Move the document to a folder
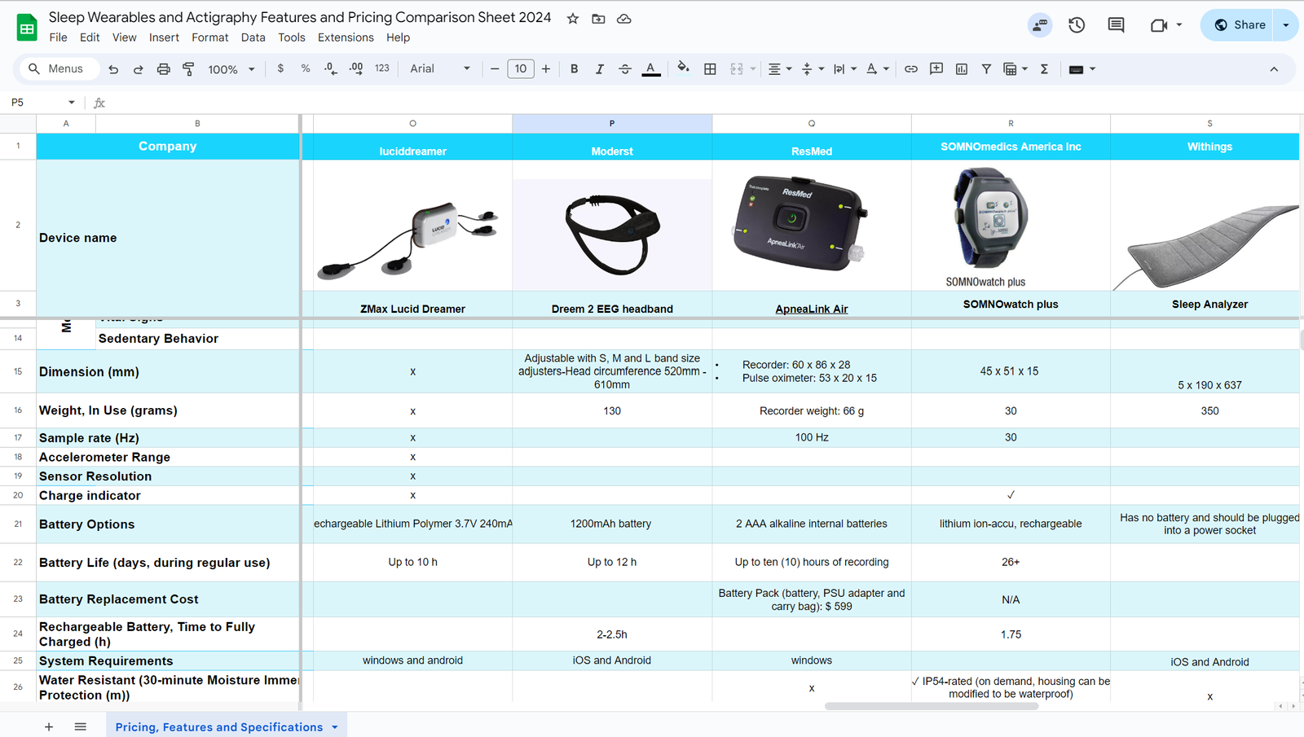 pyautogui.click(x=598, y=19)
